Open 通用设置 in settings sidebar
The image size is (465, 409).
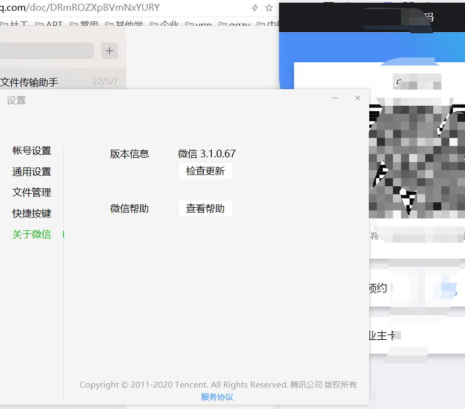click(32, 171)
